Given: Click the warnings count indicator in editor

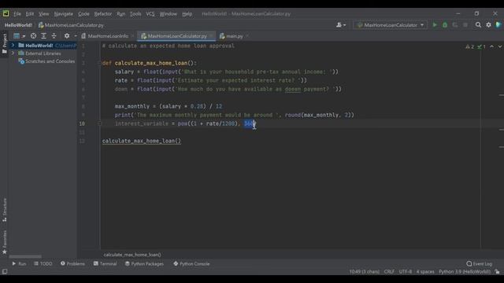Looking at the screenshot, I should pyautogui.click(x=469, y=47).
